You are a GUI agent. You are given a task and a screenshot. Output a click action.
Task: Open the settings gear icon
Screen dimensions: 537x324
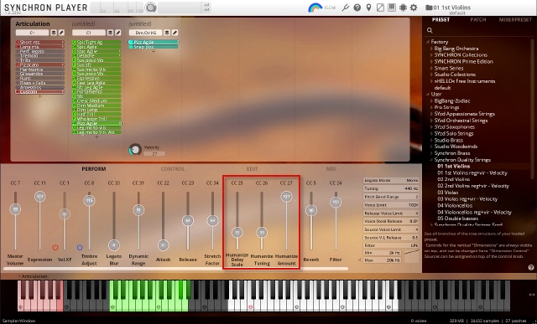click(414, 8)
